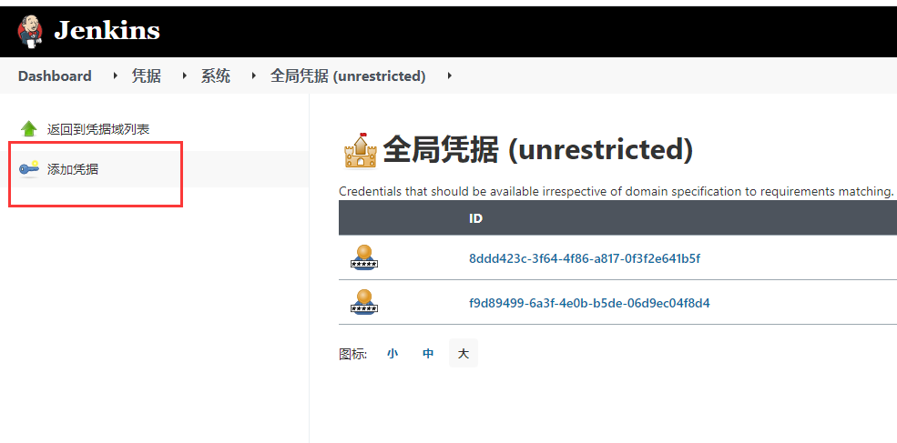The height and width of the screenshot is (443, 897).
Task: Go to Dashboard breadcrumb
Action: click(55, 76)
